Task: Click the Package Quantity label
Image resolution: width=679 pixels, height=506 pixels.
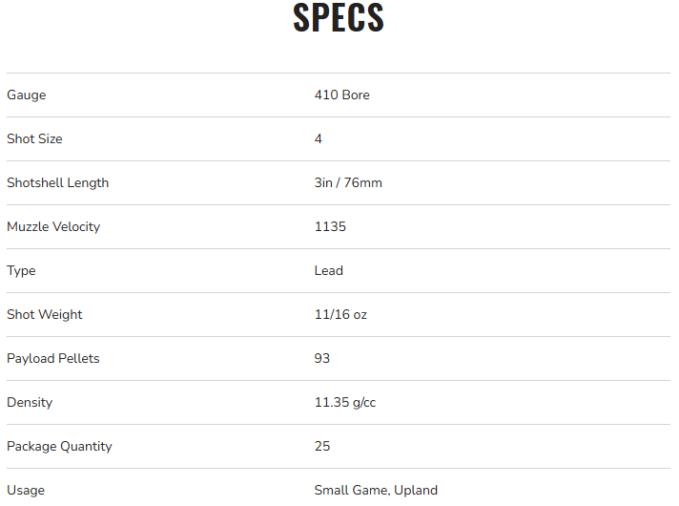Action: click(59, 447)
